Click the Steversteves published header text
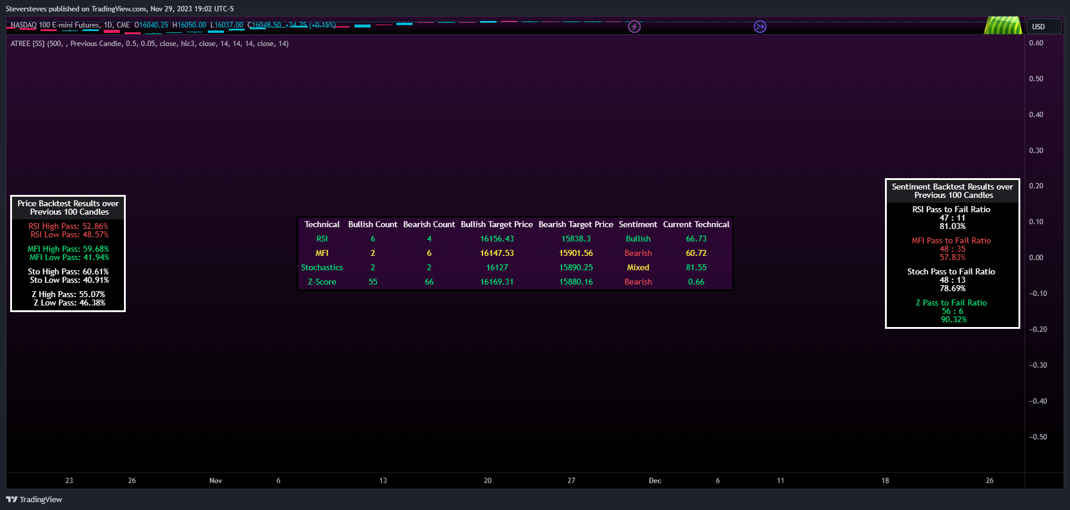The width and height of the screenshot is (1070, 510). [x=120, y=9]
